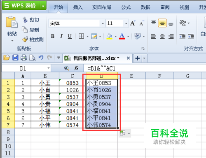This screenshot has height=158, width=206.
Task: Click the Print icon in quick toolbar
Action: [x=24, y=58]
